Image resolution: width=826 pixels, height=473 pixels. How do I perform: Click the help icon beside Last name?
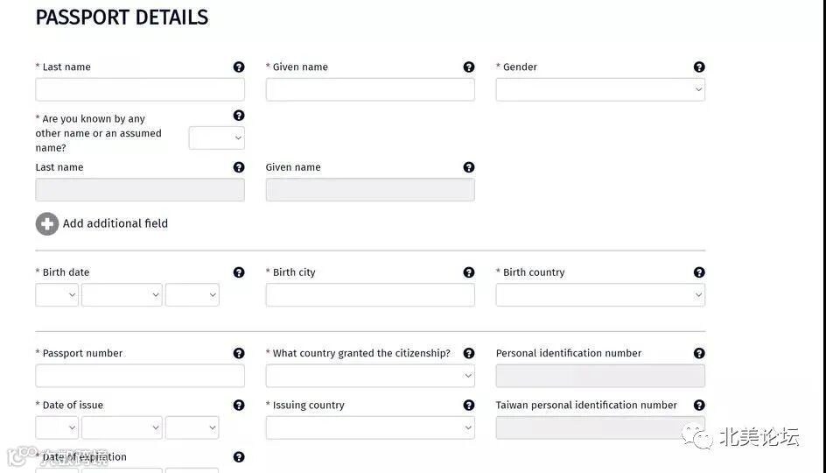239,67
